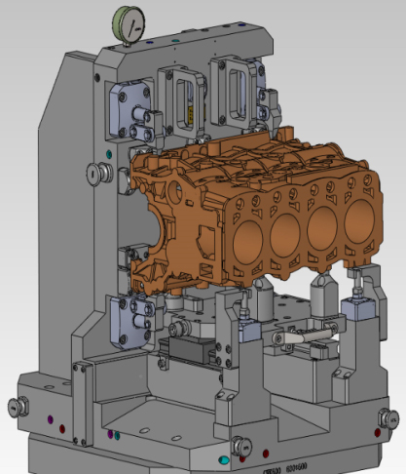406x474 pixels.
Task: Click the 600x600 label text on the base
Action: (x=296, y=469)
